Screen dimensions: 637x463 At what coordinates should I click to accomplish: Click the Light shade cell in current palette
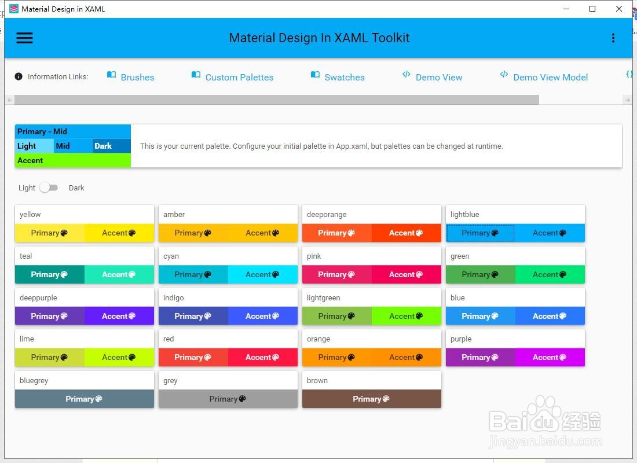34,146
